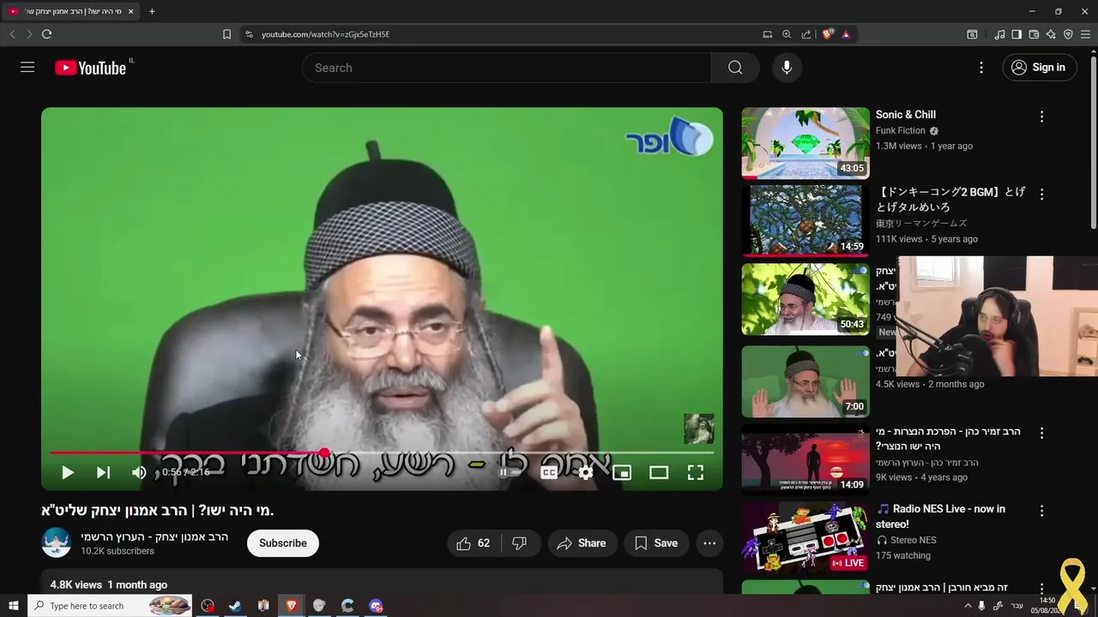Open a new browser tab

152,11
